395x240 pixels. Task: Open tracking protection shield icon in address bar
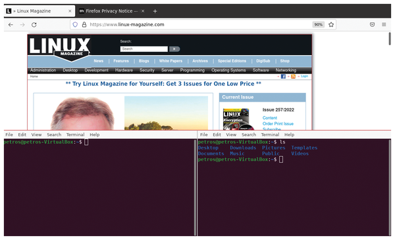[75, 25]
